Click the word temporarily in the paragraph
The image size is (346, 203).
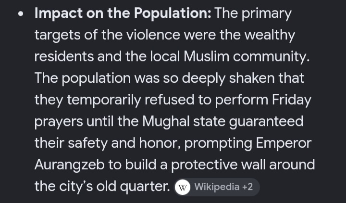104,100
